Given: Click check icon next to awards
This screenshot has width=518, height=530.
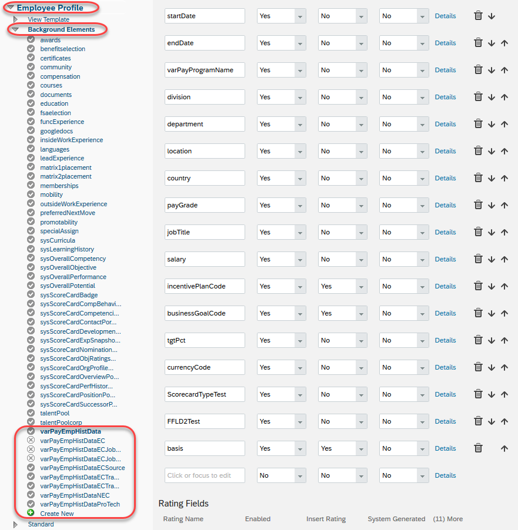Looking at the screenshot, I should pos(31,39).
